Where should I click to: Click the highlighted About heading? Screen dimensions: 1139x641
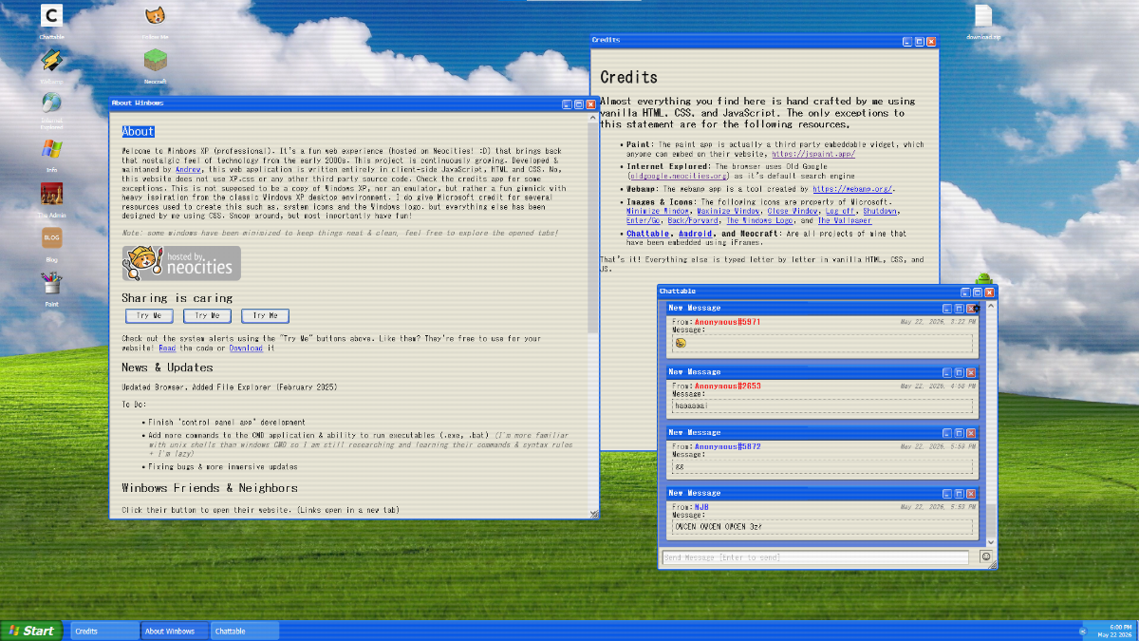coord(138,132)
